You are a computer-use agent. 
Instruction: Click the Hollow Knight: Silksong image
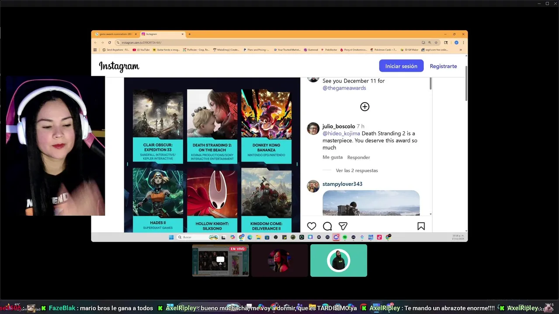[x=212, y=193]
